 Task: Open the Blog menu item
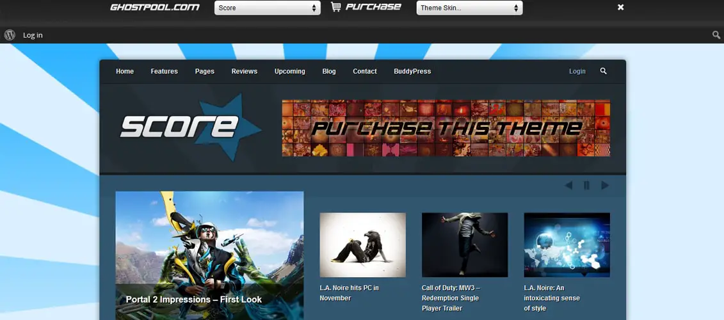point(329,71)
